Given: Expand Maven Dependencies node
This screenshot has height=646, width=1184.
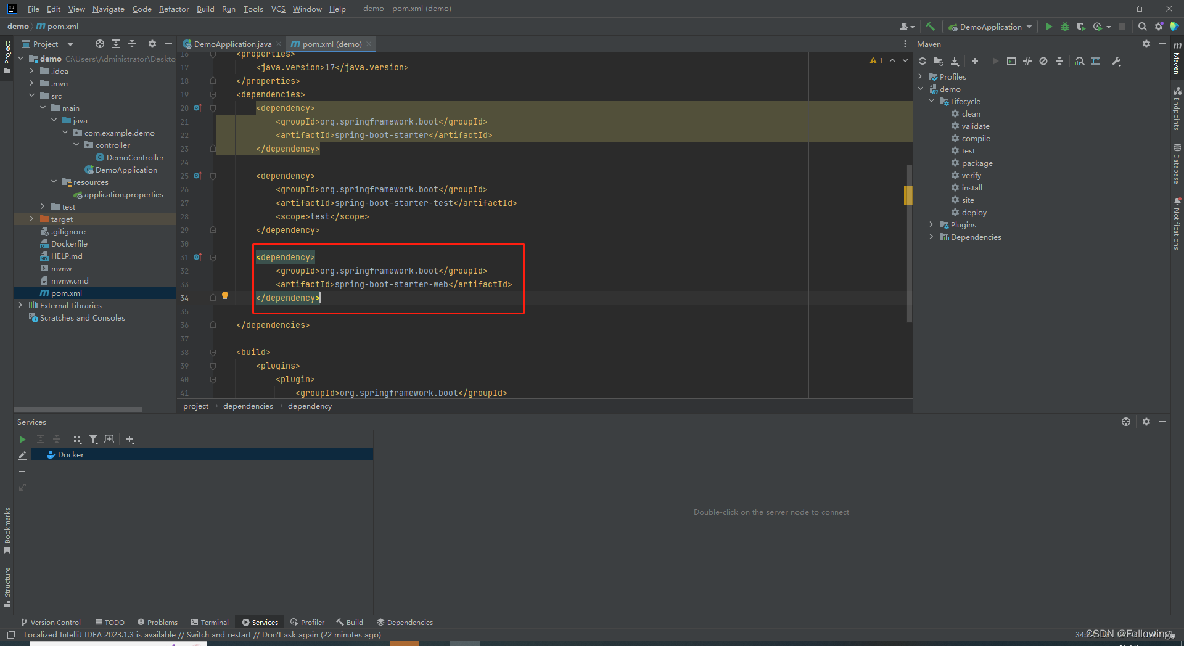Looking at the screenshot, I should click(x=932, y=237).
